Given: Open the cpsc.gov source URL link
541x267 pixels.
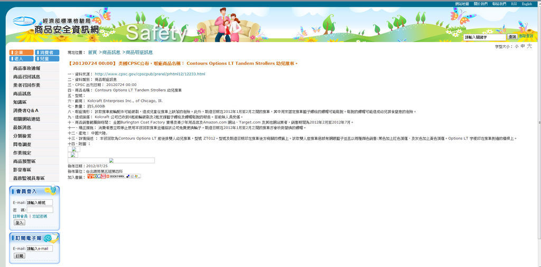Looking at the screenshot, I should [x=150, y=74].
